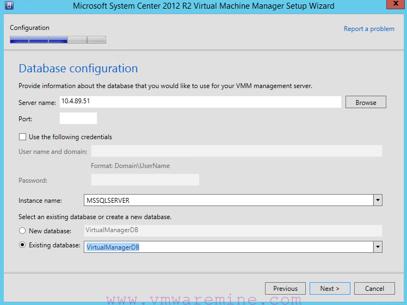Enable Use the following credentials checkbox
Image resolution: width=407 pixels, height=305 pixels.
tap(23, 136)
